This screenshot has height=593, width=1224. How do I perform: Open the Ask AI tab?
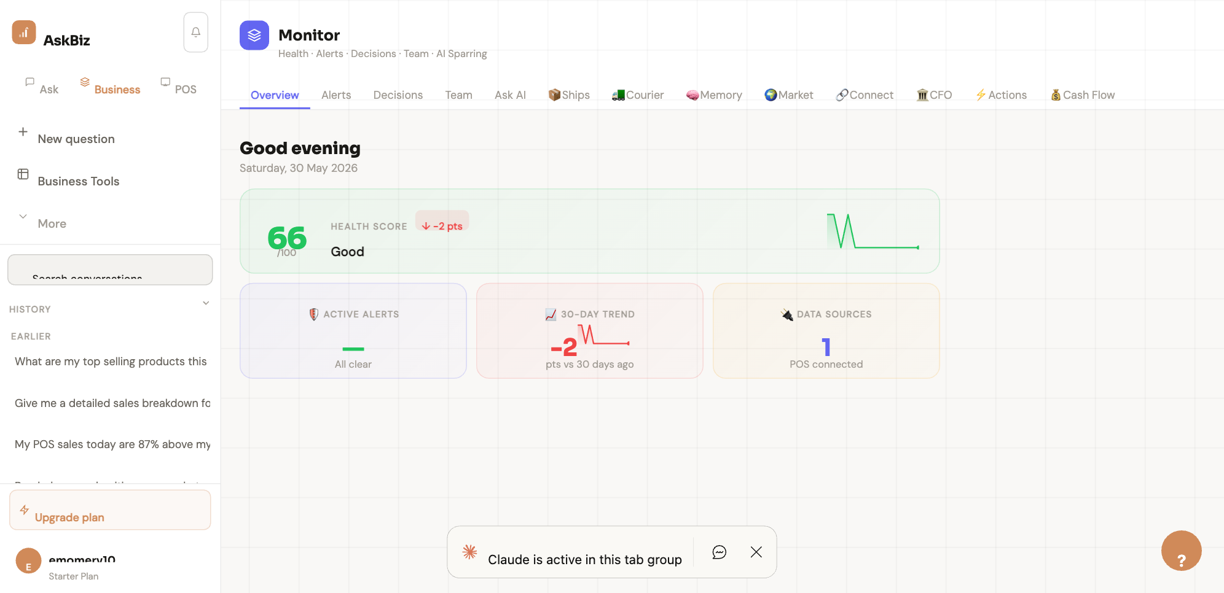pos(510,95)
